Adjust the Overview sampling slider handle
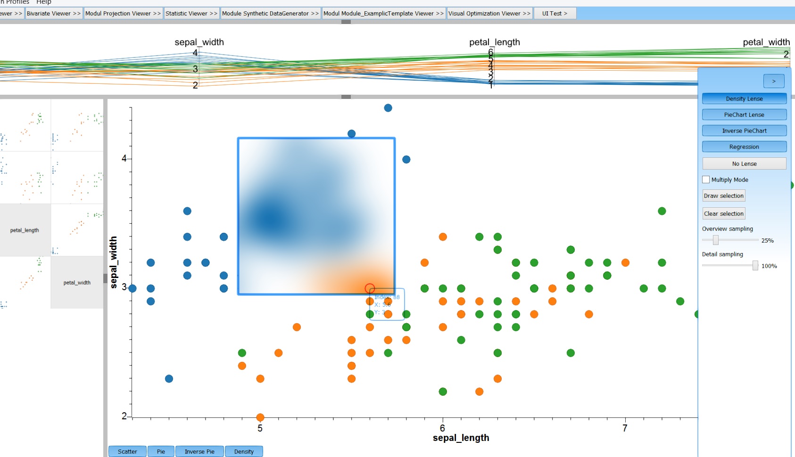 pyautogui.click(x=716, y=240)
